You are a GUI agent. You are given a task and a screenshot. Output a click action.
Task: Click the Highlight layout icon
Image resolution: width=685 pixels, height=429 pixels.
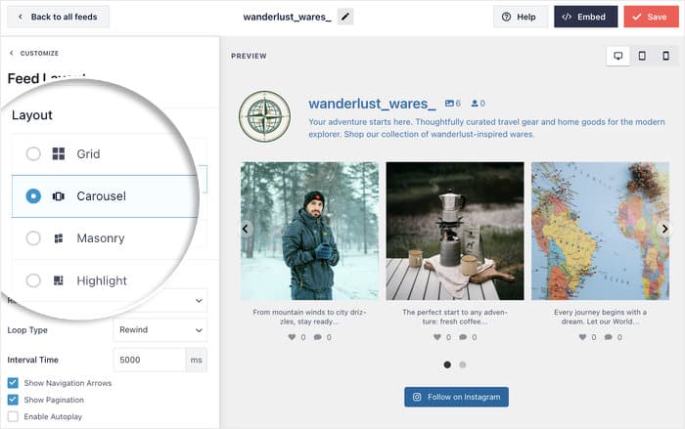tap(59, 280)
